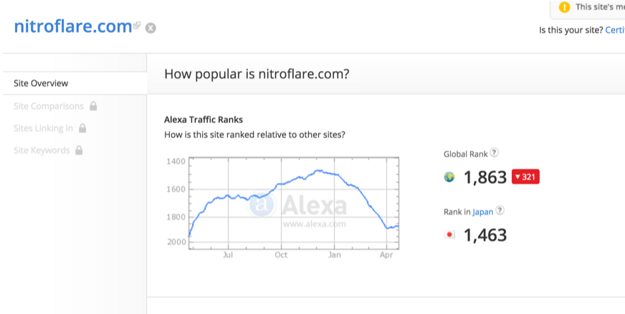Open the help icon next to Rank in Japan
This screenshot has width=625, height=314.
500,210
